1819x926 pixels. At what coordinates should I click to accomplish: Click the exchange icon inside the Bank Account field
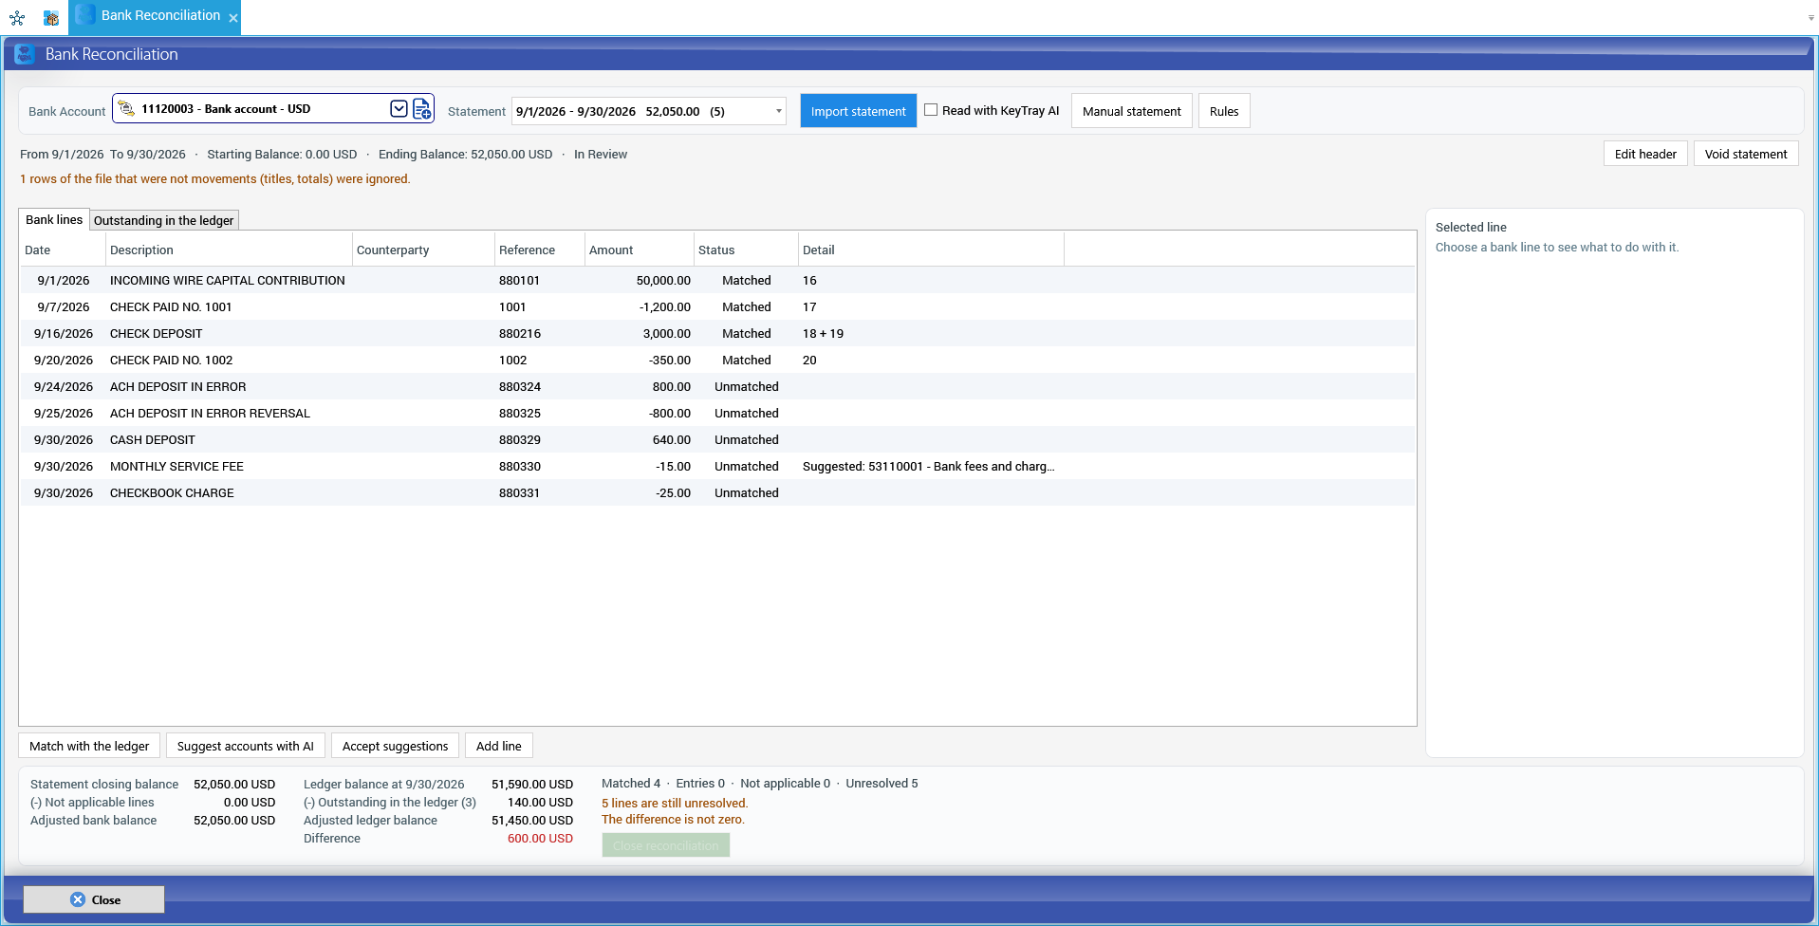(126, 108)
